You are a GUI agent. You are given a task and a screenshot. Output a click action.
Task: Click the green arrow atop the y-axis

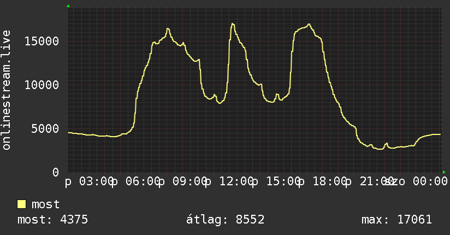point(68,6)
